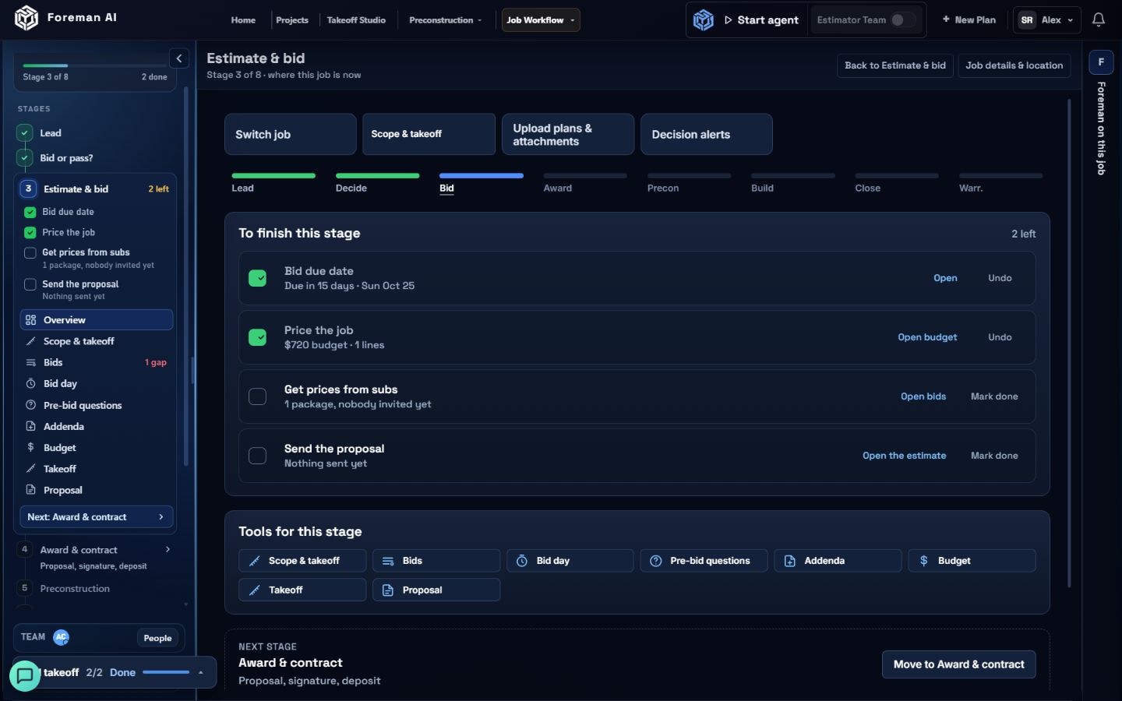Click the Bid day clock icon in Tools section

[522, 561]
